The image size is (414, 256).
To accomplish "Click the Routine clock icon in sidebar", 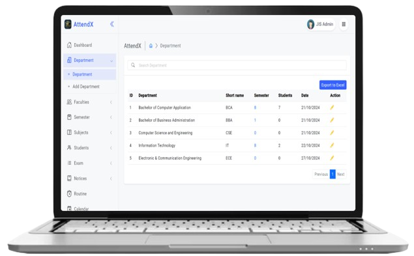I will [69, 193].
